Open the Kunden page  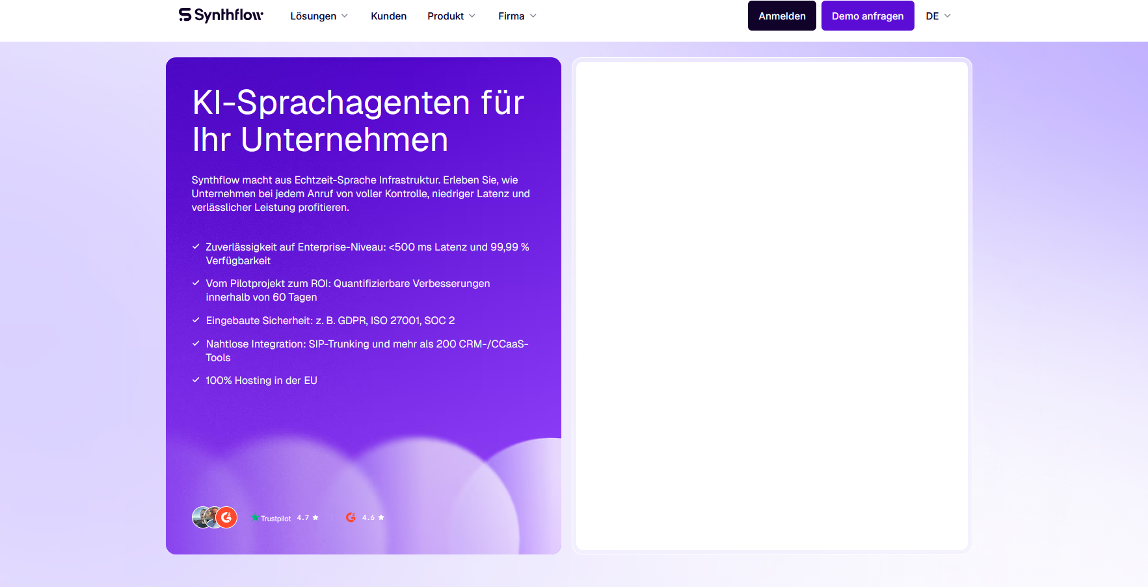tap(388, 16)
